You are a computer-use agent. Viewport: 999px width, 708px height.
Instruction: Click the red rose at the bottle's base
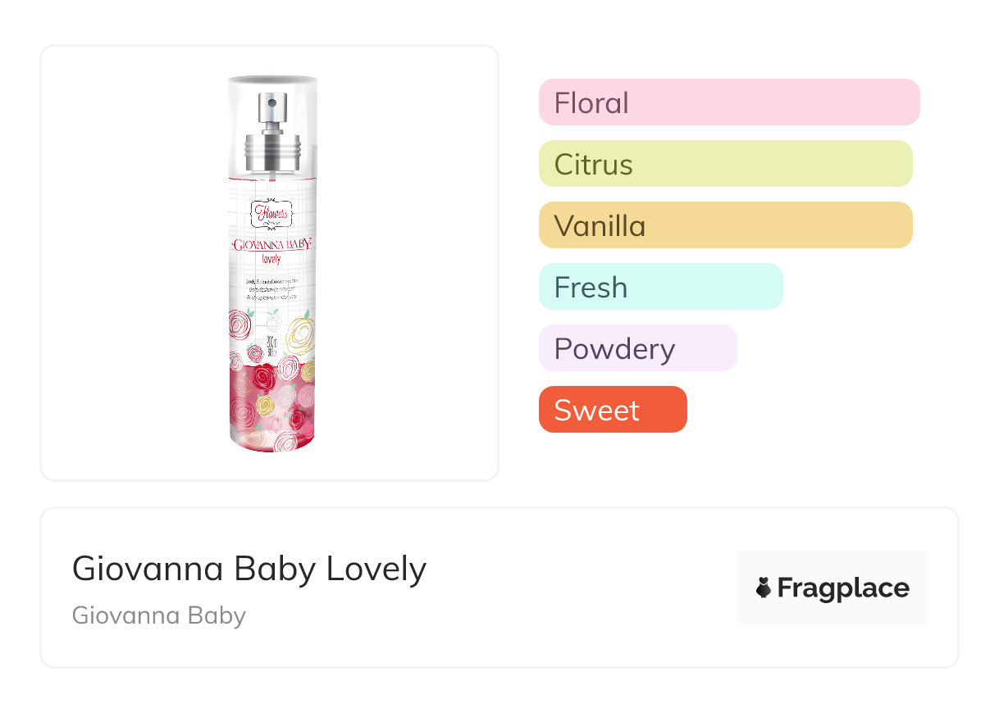264,379
